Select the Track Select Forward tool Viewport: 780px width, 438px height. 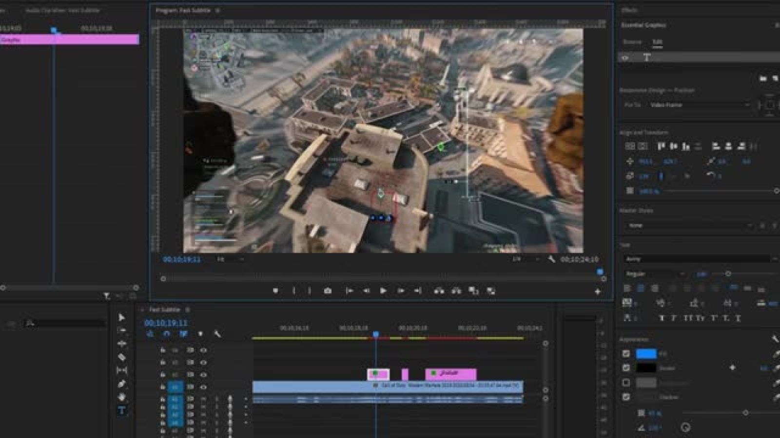pos(121,330)
